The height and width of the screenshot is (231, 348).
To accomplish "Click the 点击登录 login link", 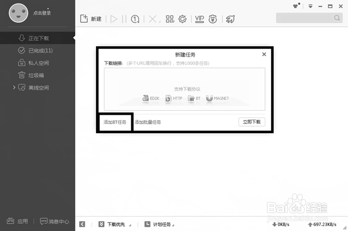I will pos(42,13).
